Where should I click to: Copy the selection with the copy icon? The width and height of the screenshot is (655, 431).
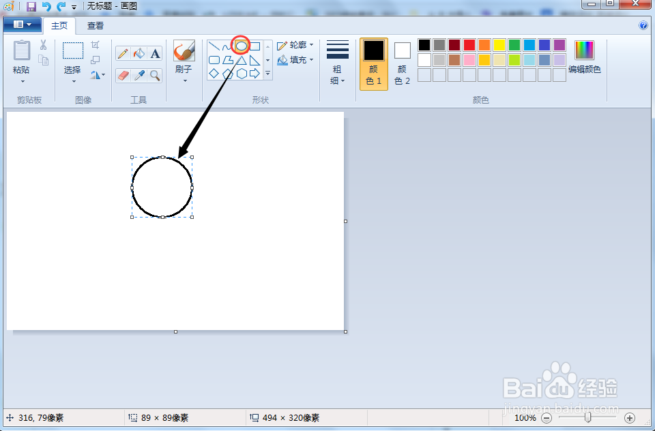[x=43, y=60]
